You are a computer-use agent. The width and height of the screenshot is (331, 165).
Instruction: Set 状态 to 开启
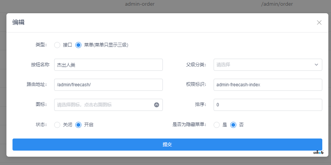(78, 125)
